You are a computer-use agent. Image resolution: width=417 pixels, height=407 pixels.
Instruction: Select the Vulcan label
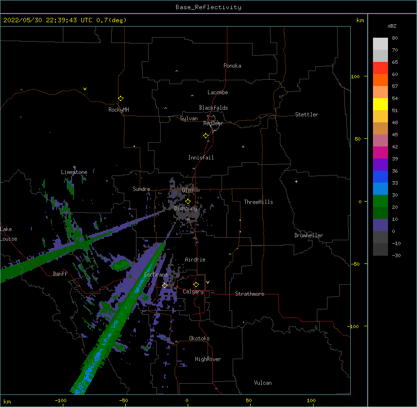pos(263,383)
